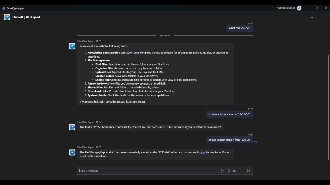
Task: Open the loop components icon in compose box
Action: pyautogui.click(x=235, y=171)
